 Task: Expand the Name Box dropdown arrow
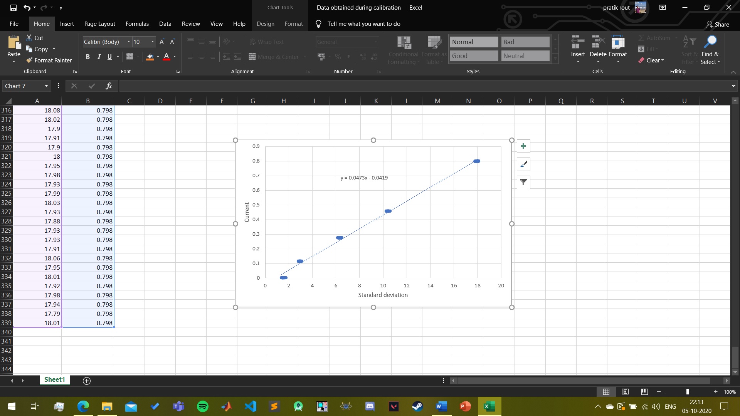pyautogui.click(x=46, y=86)
